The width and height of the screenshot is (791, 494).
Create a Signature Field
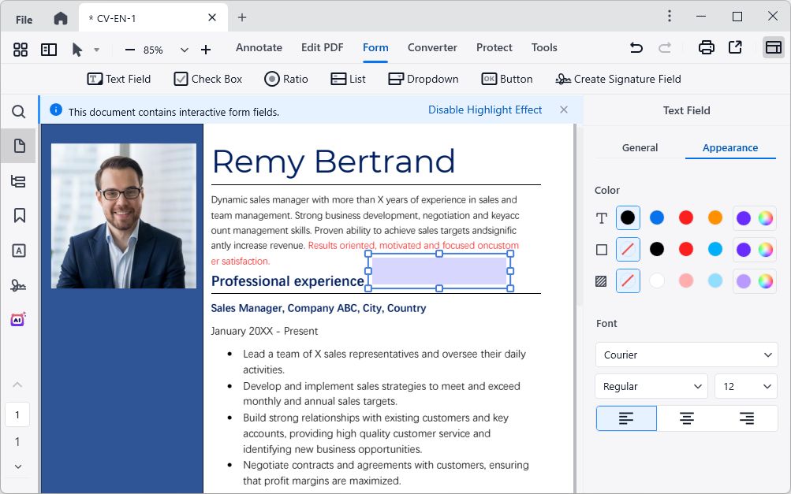618,79
